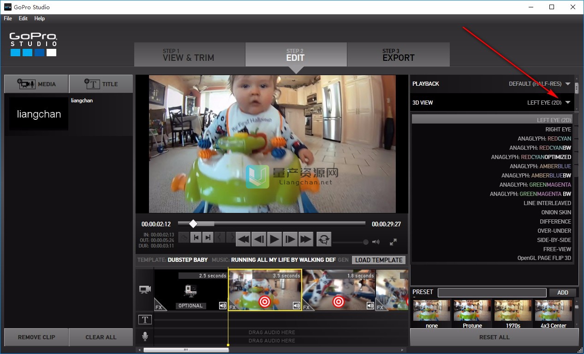Step forward one frame
The image size is (584, 354).
[290, 239]
